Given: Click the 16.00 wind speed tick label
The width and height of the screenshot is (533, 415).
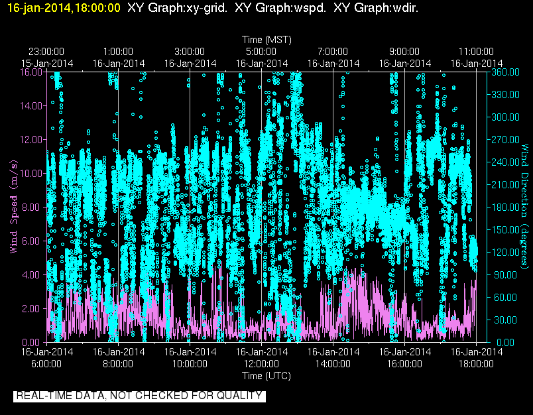Looking at the screenshot, I should coord(31,72).
